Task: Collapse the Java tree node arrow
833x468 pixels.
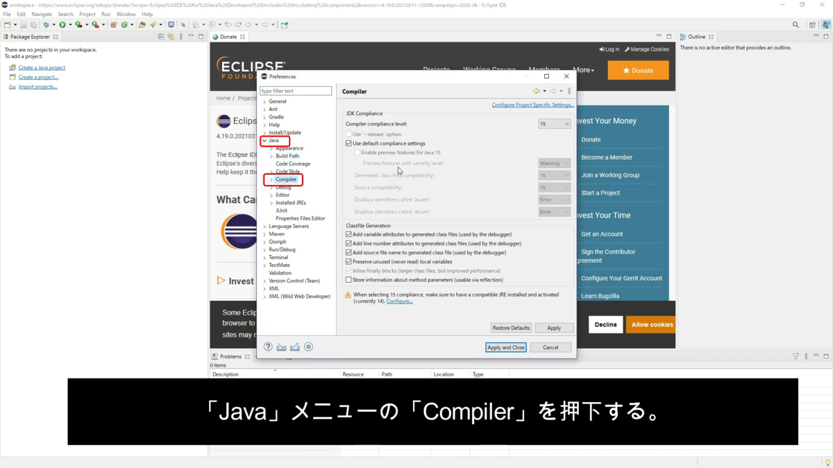Action: [x=264, y=141]
